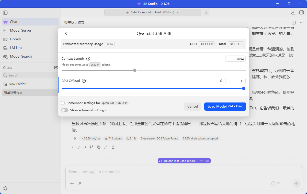307x194 pixels.
Task: Click the Context Length slider handle
Action: click(x=135, y=70)
